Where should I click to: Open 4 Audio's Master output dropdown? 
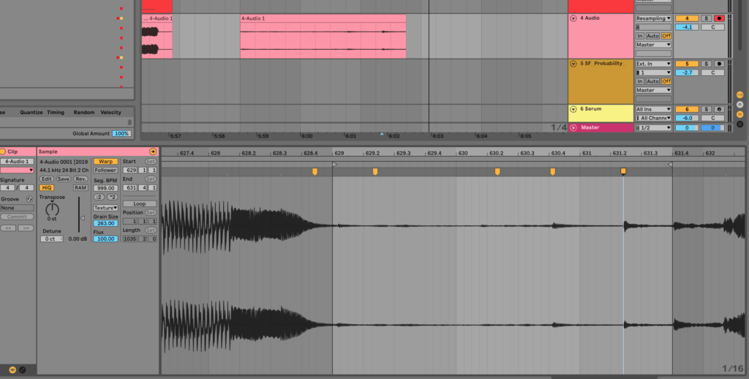coord(653,45)
